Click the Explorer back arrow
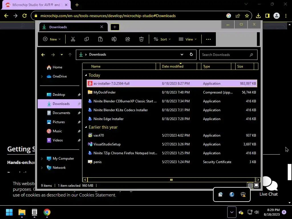 (x=43, y=54)
